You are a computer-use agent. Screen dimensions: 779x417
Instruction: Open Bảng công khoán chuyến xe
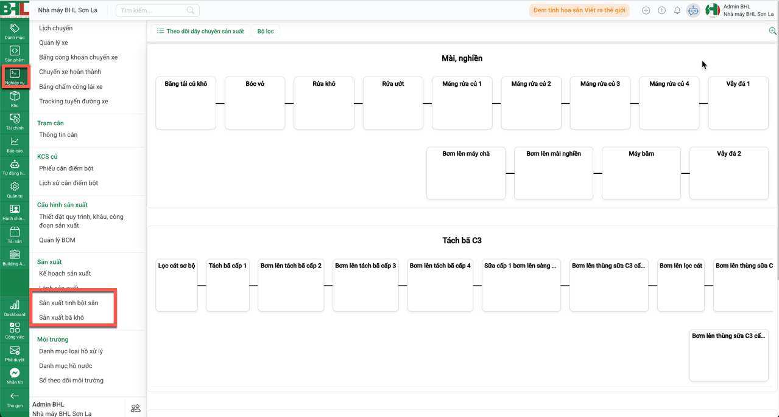click(79, 57)
